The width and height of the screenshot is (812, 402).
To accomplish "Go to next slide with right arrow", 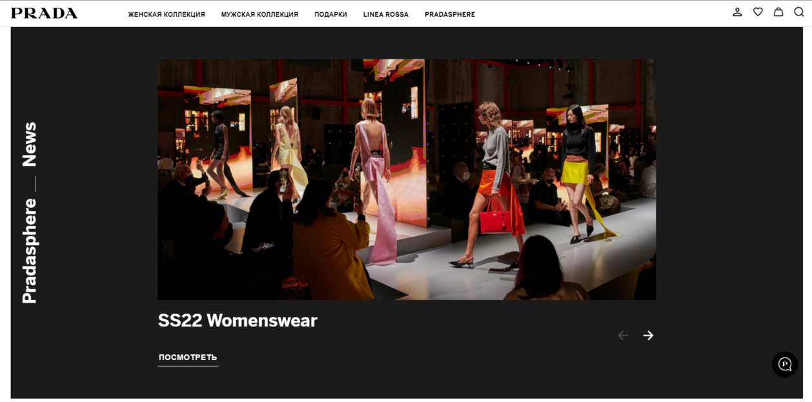I will (648, 336).
